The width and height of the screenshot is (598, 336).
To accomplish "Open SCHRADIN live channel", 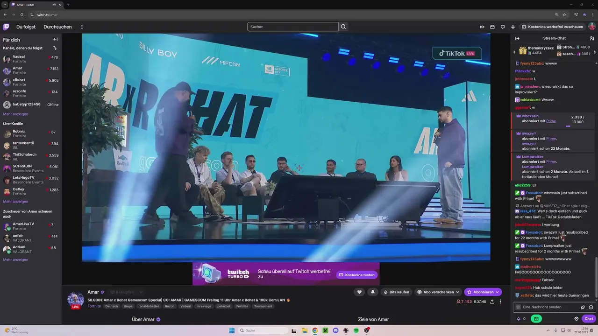I will coord(30,168).
